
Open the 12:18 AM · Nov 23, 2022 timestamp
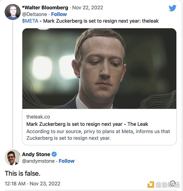pos(32,184)
